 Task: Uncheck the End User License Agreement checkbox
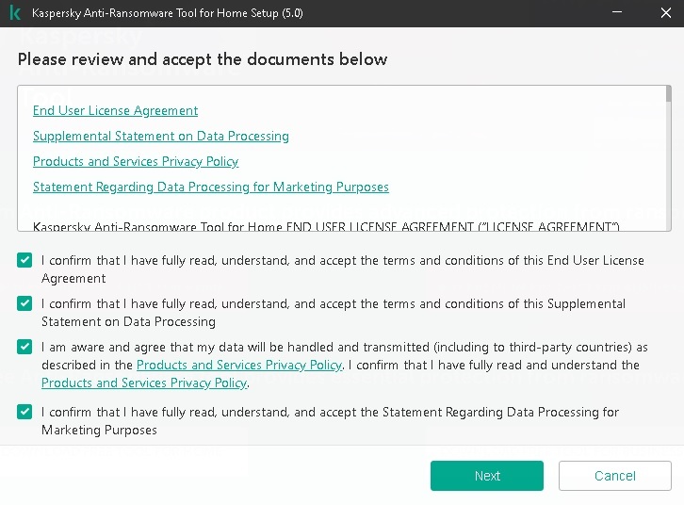24,260
